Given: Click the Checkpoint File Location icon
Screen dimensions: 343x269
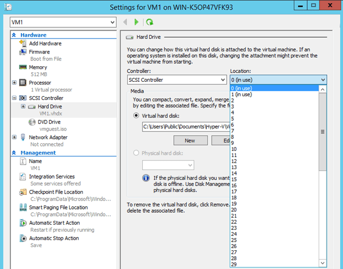Looking at the screenshot, I should point(23,192).
